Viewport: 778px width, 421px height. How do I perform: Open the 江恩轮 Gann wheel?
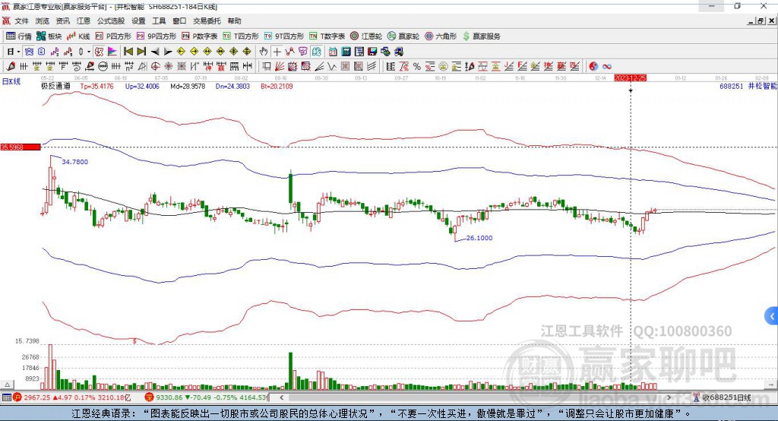point(366,36)
